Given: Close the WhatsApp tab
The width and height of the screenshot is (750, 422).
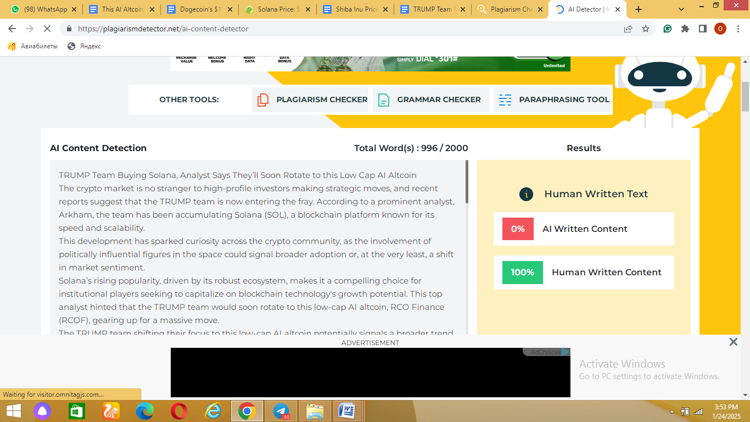Looking at the screenshot, I should (74, 9).
